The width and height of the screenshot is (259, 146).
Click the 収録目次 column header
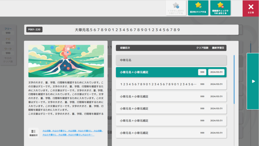click(x=125, y=48)
